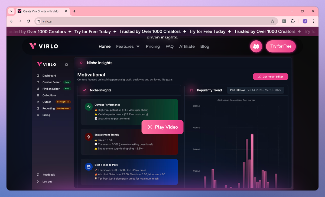The height and width of the screenshot is (197, 325).
Task: Open the tab search dropdown arrow
Action: click(11, 11)
